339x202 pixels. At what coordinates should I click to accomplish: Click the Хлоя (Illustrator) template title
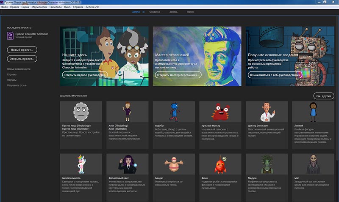tap(118, 129)
